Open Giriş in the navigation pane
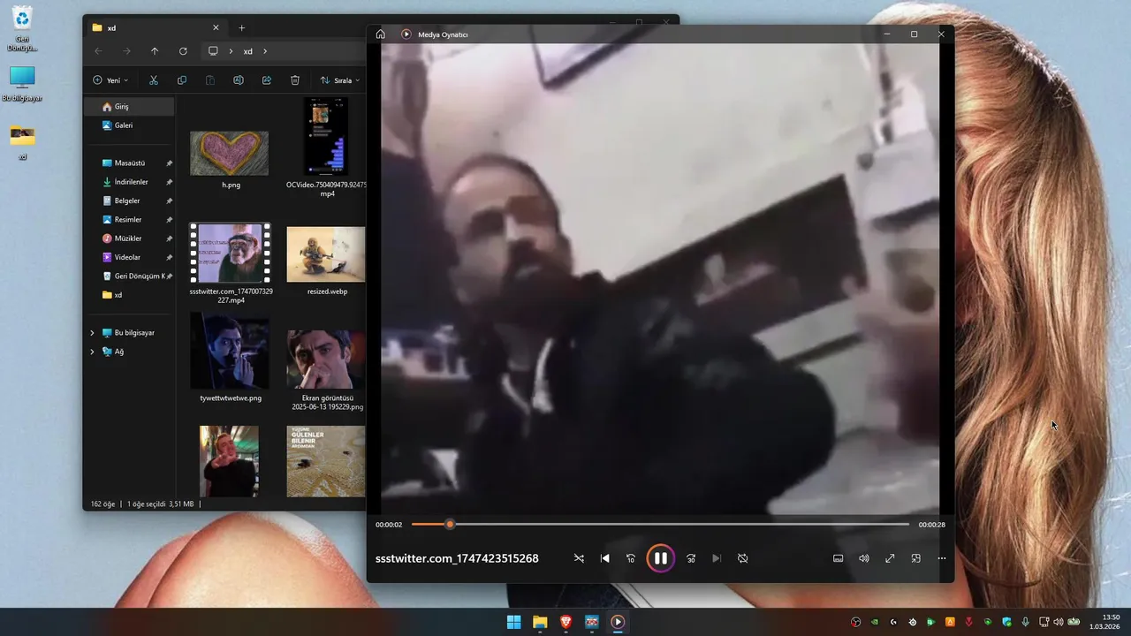Image resolution: width=1131 pixels, height=636 pixels. [130, 106]
